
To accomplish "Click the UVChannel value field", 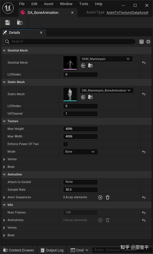I will 80,113.
